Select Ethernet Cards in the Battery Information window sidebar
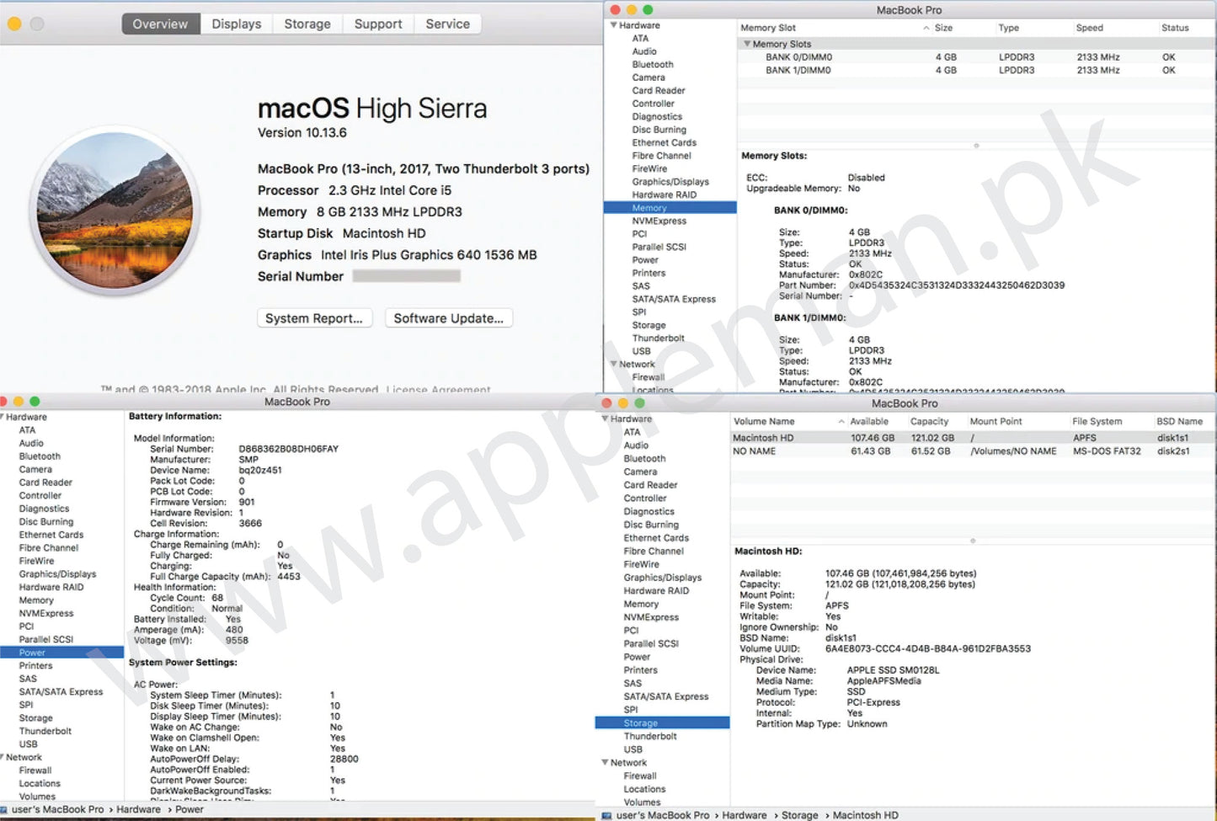The image size is (1217, 821). click(51, 535)
